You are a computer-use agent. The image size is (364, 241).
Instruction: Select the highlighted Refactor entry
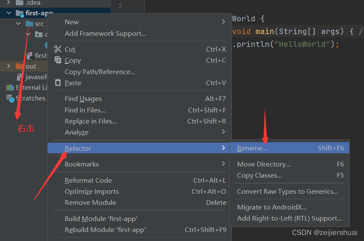coord(138,148)
